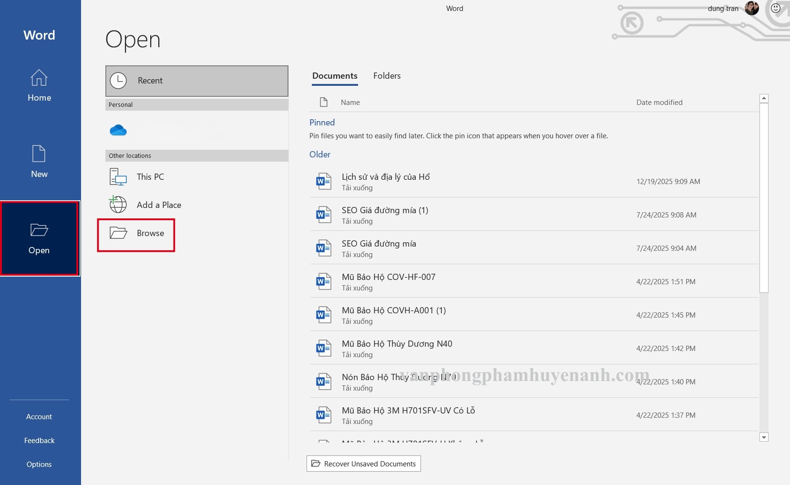The width and height of the screenshot is (790, 485).
Task: Click the Pinned section heading
Action: [322, 123]
